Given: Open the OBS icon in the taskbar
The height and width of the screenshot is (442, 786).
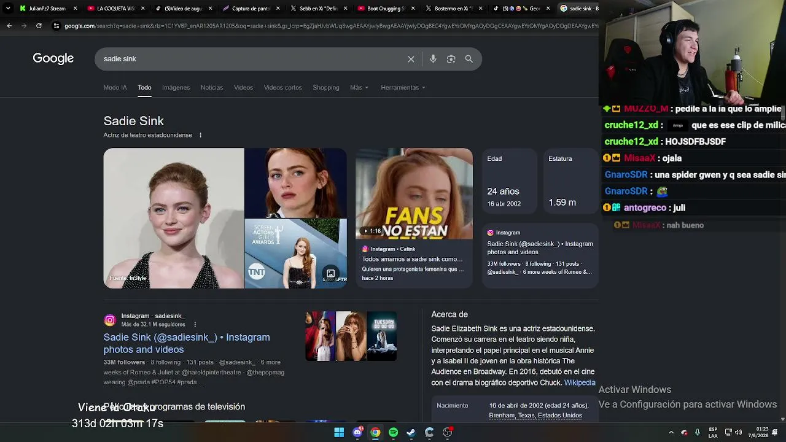Looking at the screenshot, I should coord(447,432).
